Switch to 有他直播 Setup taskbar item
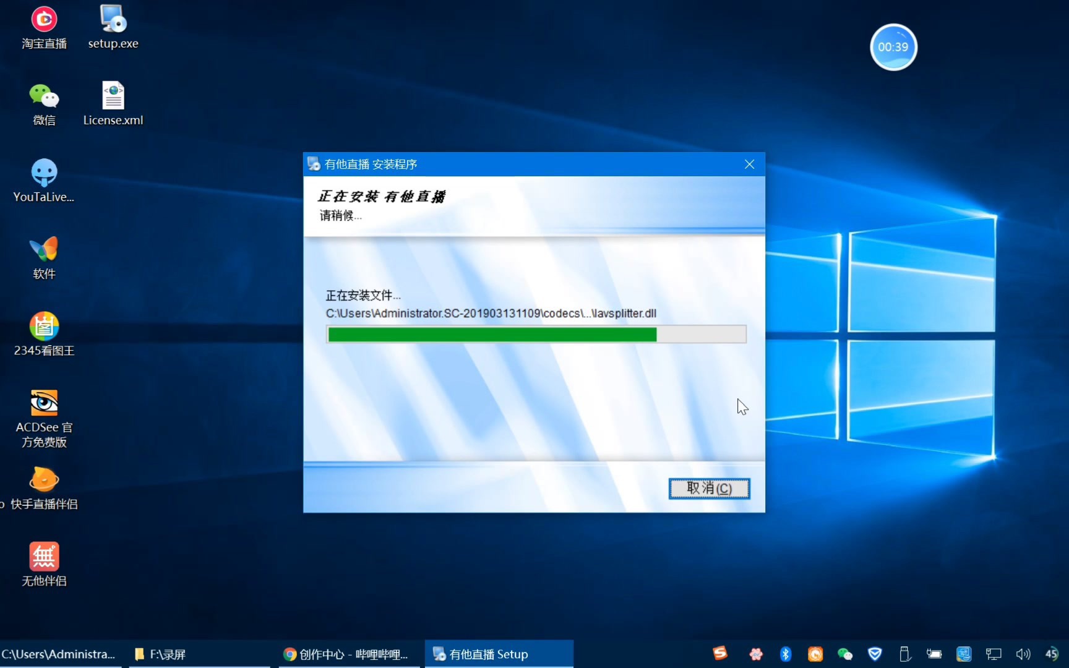 [499, 654]
